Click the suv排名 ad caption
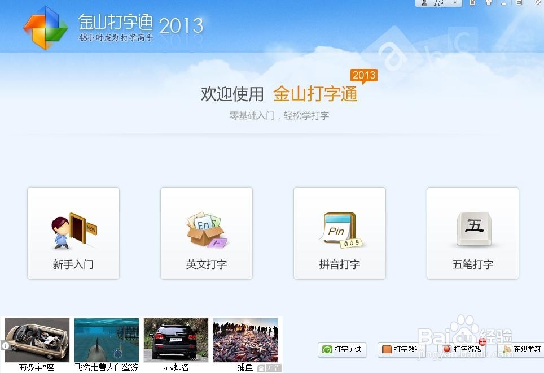This screenshot has width=544, height=373. click(175, 367)
